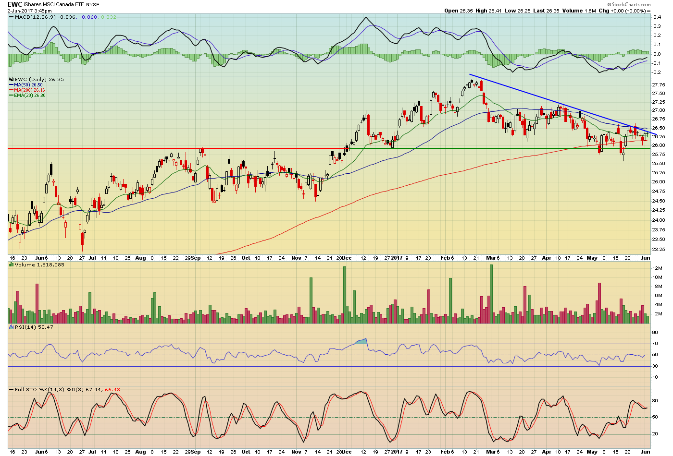Click the Last 26.35 quote value

tap(546, 11)
